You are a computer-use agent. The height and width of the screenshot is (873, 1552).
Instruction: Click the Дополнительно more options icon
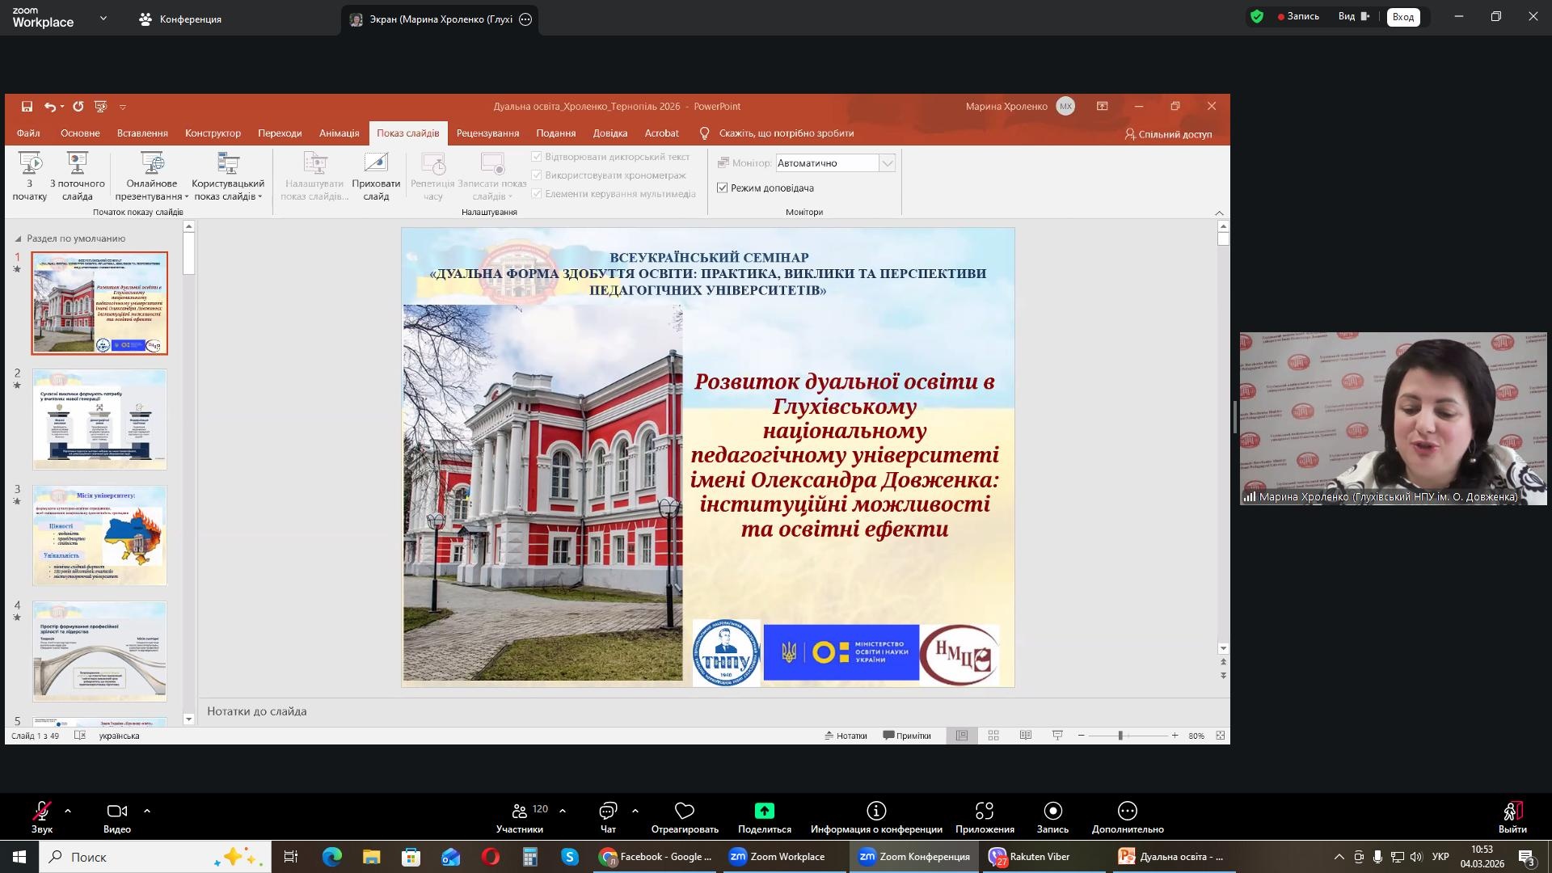[x=1127, y=811]
